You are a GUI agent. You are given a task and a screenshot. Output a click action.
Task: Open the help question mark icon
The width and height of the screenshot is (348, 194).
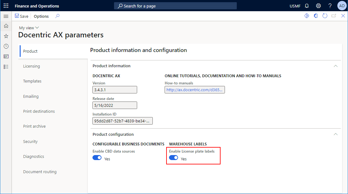click(x=330, y=6)
